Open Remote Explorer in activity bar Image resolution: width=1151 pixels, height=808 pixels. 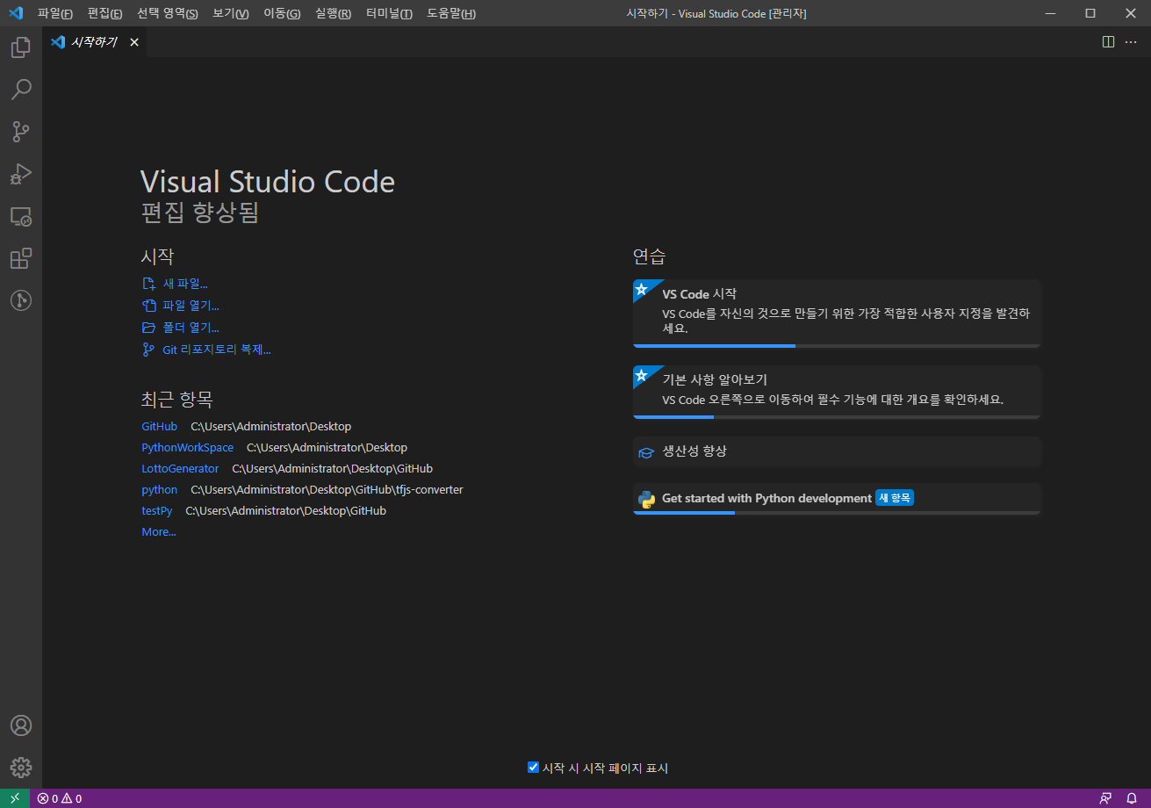[x=21, y=216]
